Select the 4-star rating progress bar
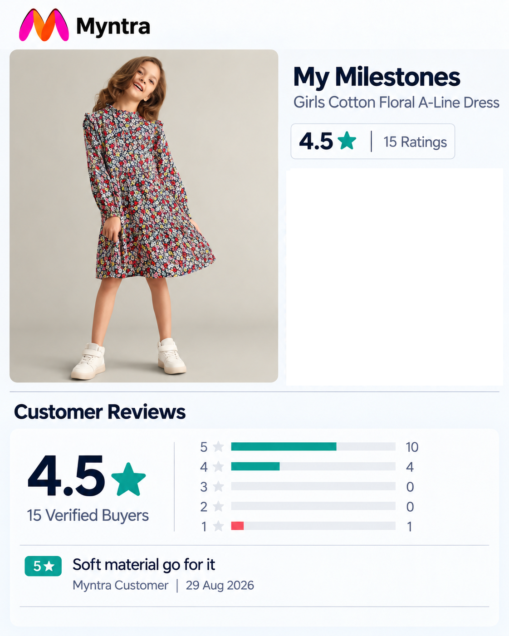The image size is (509, 636). click(x=313, y=466)
